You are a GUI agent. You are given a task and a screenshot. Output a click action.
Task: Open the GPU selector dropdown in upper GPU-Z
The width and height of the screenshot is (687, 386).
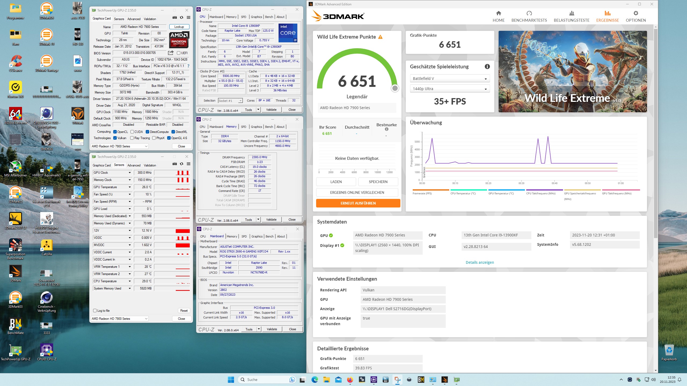(120, 146)
